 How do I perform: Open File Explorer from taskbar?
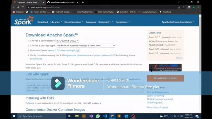[x=77, y=116]
